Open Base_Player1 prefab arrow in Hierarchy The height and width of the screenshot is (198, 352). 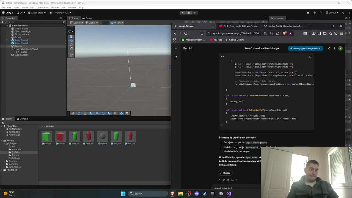(x=65, y=40)
